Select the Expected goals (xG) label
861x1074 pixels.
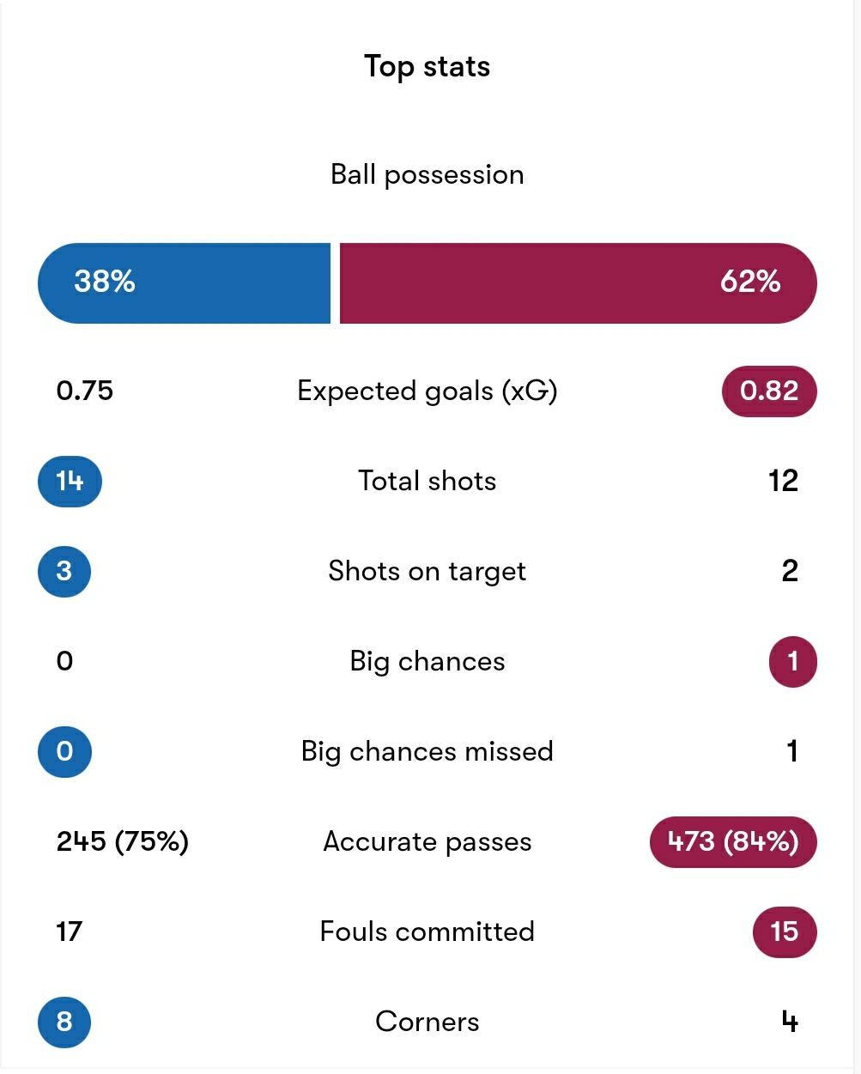(427, 391)
